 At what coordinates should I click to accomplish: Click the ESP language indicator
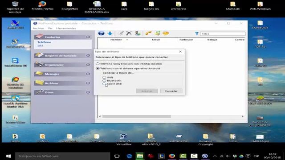pyautogui.click(x=256, y=156)
